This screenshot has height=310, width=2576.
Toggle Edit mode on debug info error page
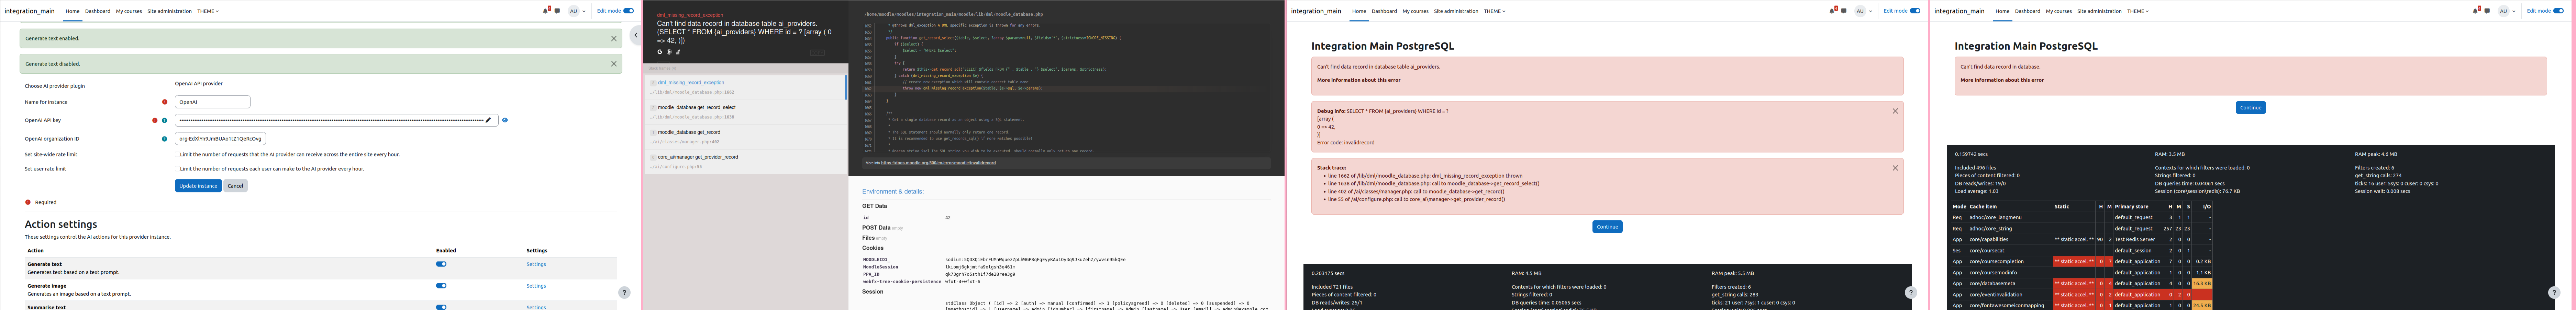coord(1915,11)
